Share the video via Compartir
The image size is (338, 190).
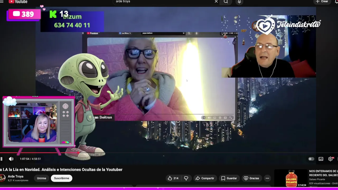[x=205, y=178]
